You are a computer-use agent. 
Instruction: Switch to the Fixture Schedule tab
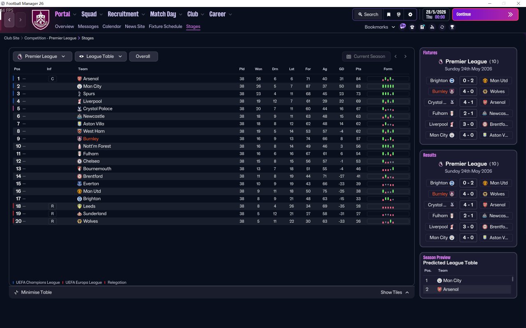point(165,26)
